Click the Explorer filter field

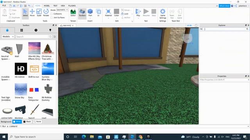223,29
